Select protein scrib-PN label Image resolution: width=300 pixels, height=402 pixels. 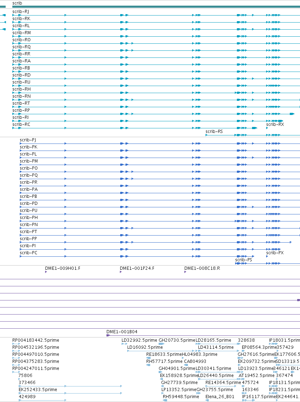tap(29, 224)
